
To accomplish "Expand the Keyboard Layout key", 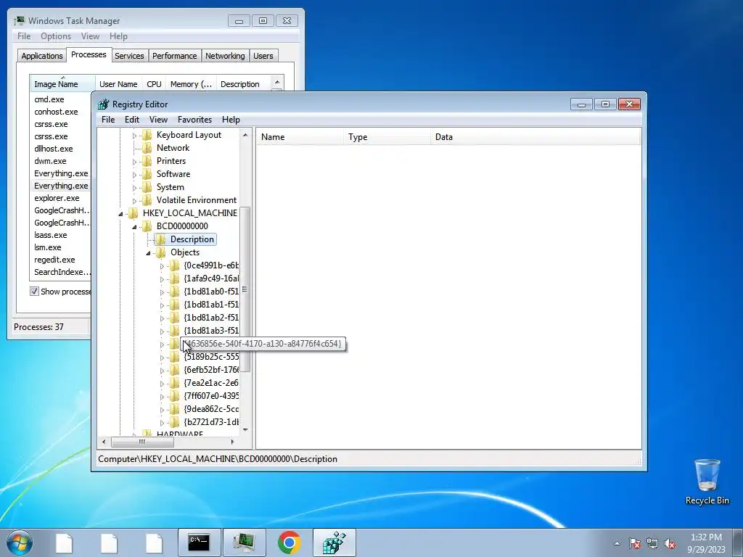I will click(x=134, y=136).
